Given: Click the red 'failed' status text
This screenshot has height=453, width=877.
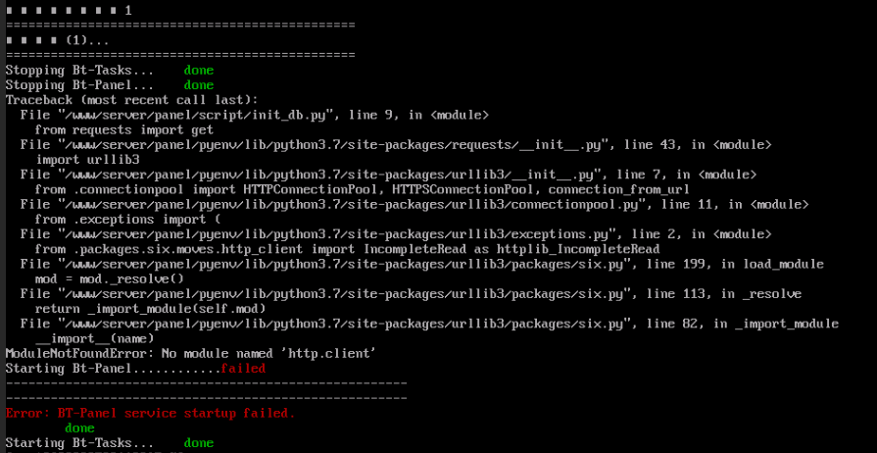Looking at the screenshot, I should point(243,369).
